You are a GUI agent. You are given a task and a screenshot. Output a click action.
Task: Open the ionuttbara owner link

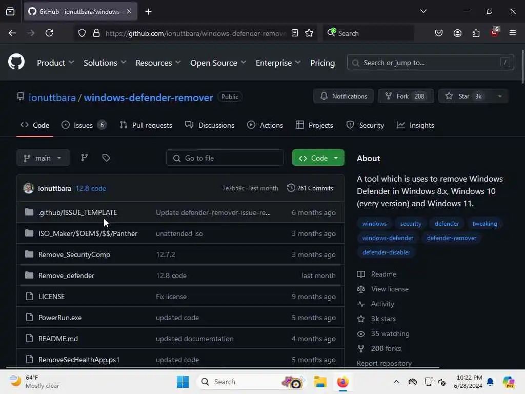(52, 97)
